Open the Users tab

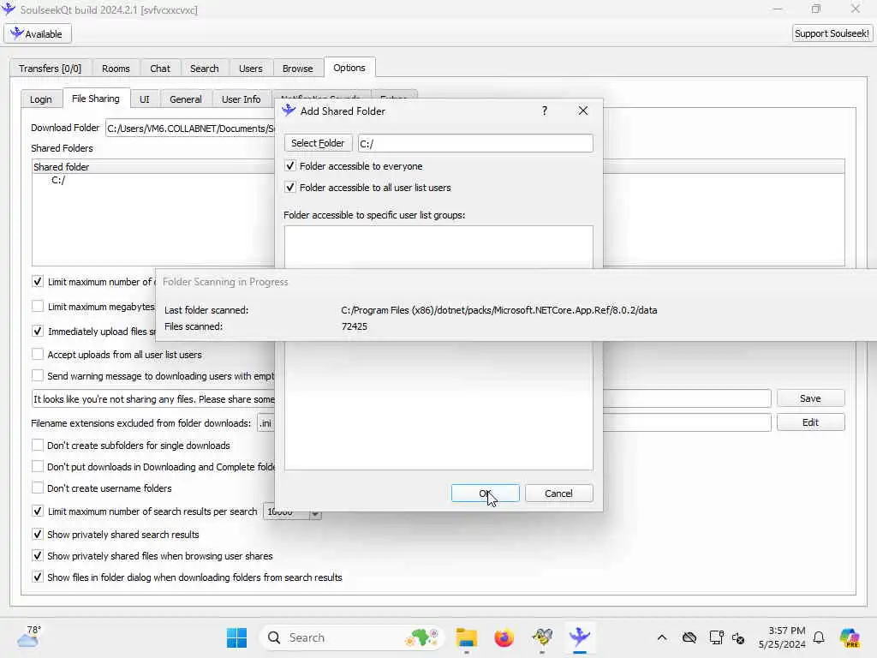[251, 69]
